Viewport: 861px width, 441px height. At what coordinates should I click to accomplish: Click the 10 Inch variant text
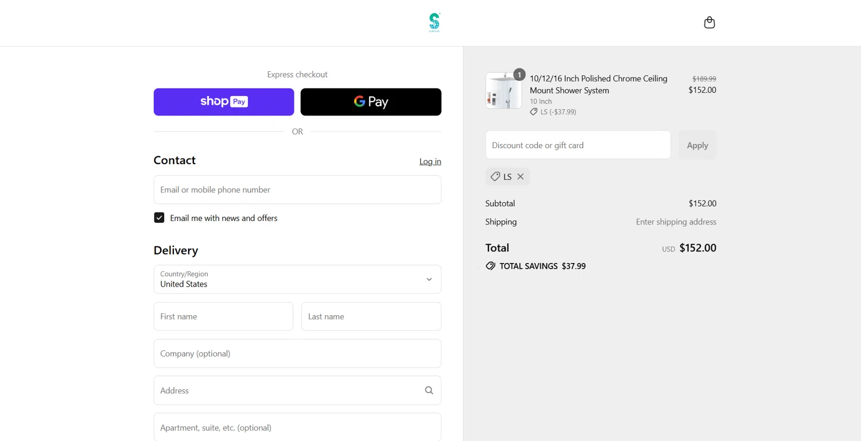[x=541, y=102]
